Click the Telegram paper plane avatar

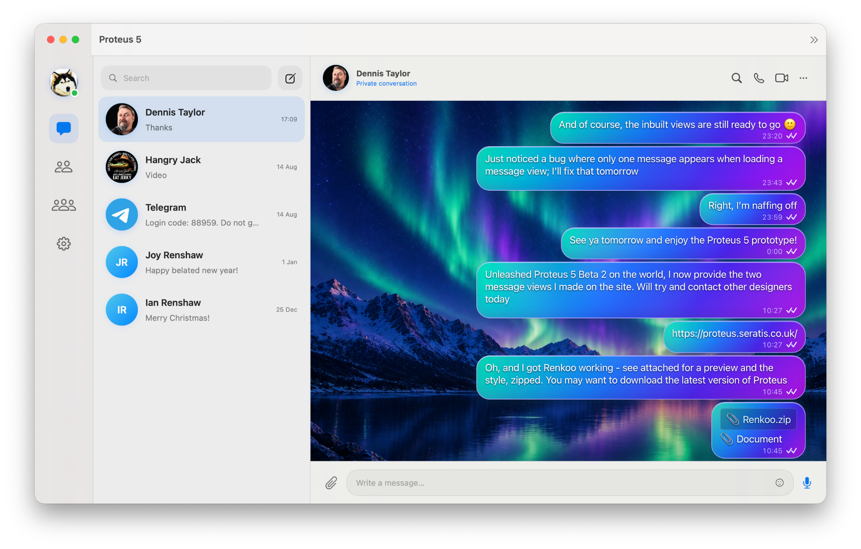[121, 215]
